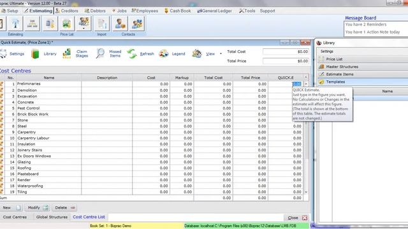Open the Estimating ribbon icon
This screenshot has height=229, width=408.
pyautogui.click(x=15, y=24)
